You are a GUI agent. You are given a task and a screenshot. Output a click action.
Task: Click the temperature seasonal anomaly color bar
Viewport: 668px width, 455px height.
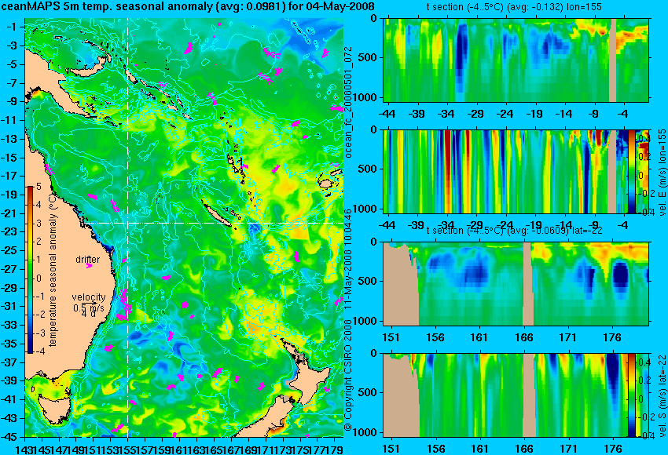[x=31, y=270]
